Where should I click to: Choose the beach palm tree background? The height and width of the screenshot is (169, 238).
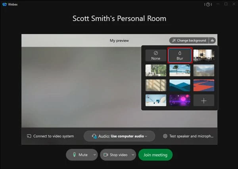coord(180,70)
